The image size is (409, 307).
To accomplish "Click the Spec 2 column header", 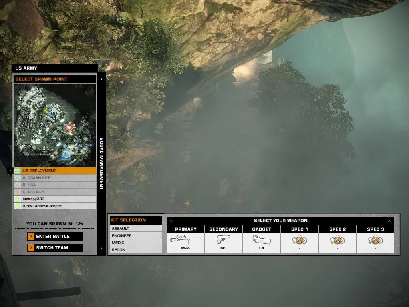I will [338, 229].
